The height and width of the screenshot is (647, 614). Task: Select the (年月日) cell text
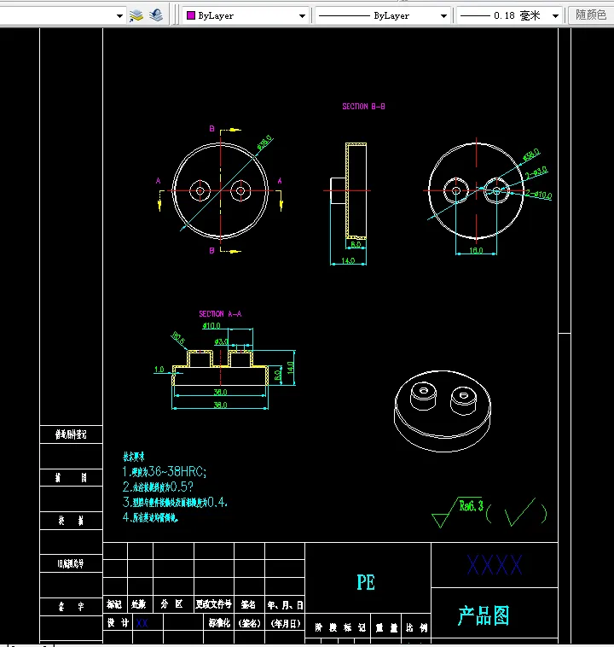click(x=286, y=623)
